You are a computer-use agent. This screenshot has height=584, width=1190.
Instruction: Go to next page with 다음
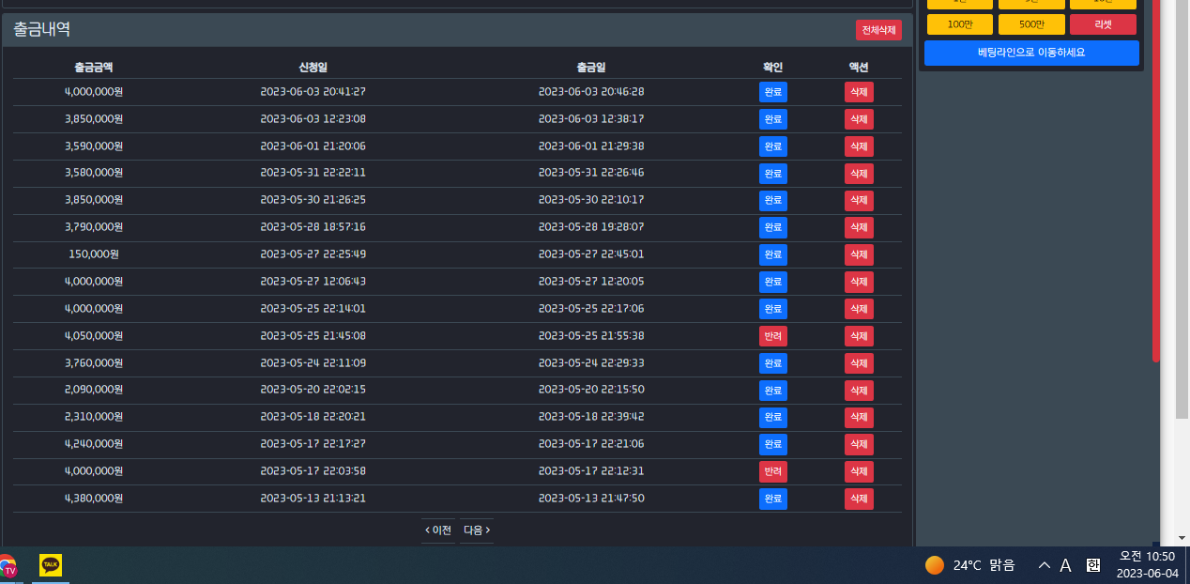pos(477,530)
